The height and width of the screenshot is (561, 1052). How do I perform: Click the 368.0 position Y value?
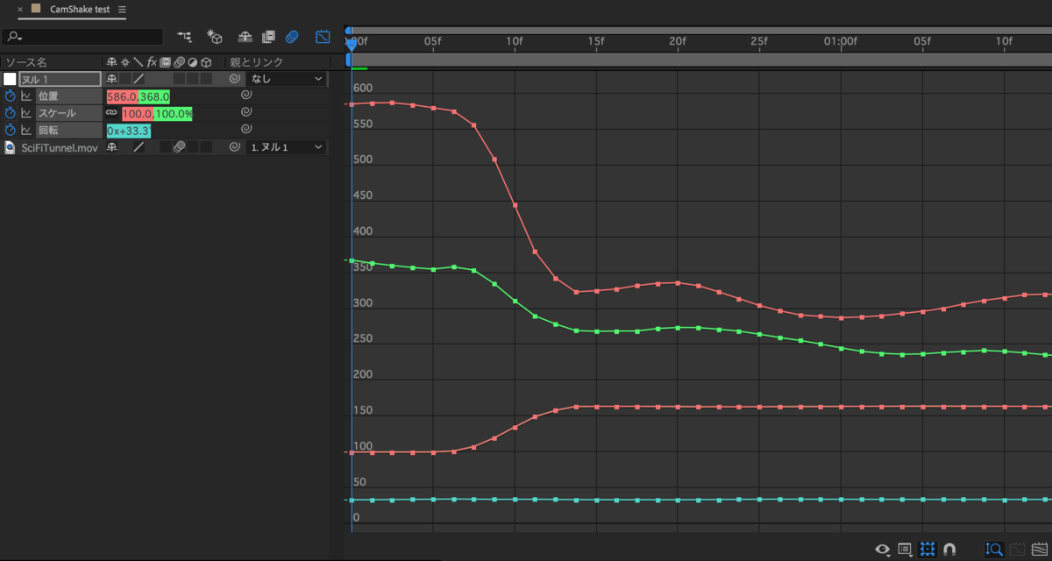154,96
